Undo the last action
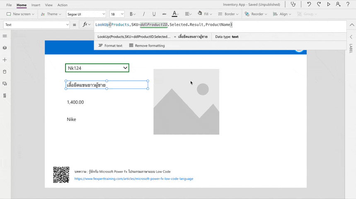 point(309,4)
